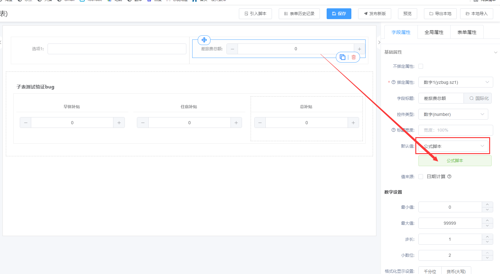500x274 pixels.
Task: Click the help icon next to 绑定属性
Action: [x=393, y=82]
